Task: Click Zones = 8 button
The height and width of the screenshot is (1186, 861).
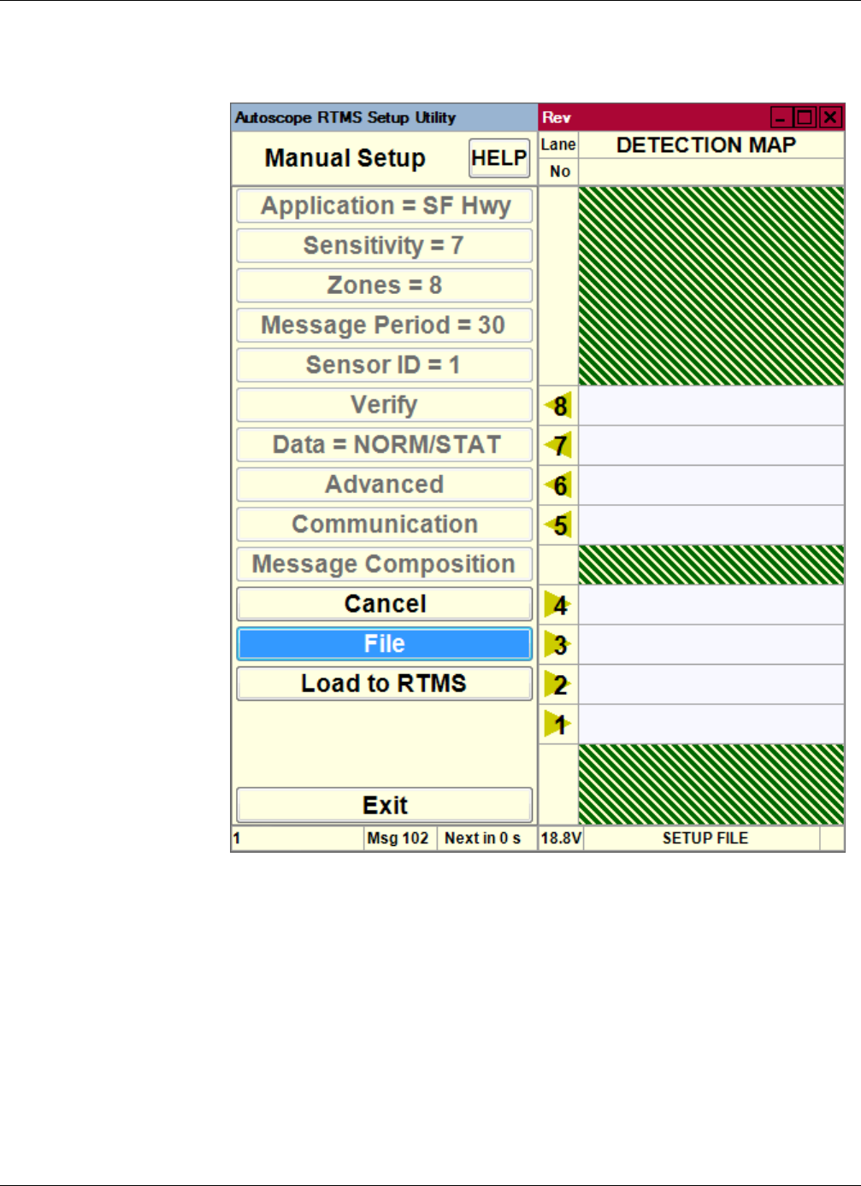Action: point(385,285)
